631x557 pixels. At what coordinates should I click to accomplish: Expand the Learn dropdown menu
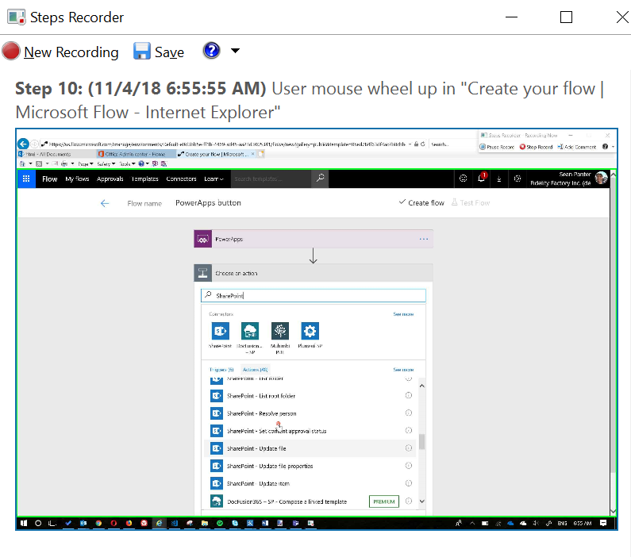[214, 179]
